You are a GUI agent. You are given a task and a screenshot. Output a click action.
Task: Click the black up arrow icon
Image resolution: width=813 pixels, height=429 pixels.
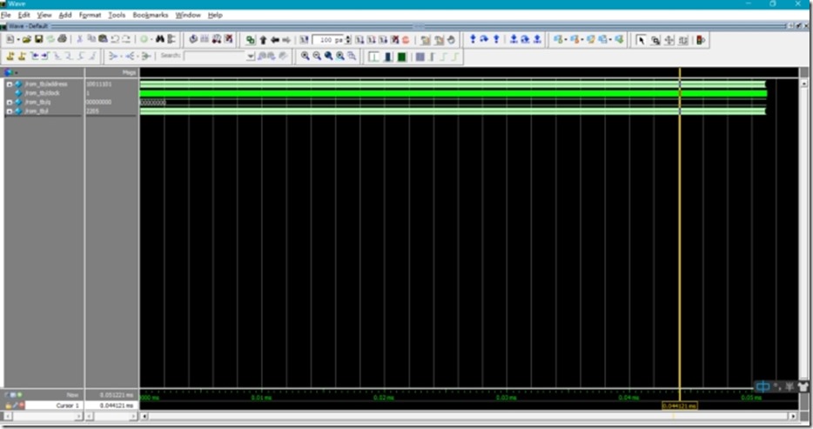click(263, 40)
